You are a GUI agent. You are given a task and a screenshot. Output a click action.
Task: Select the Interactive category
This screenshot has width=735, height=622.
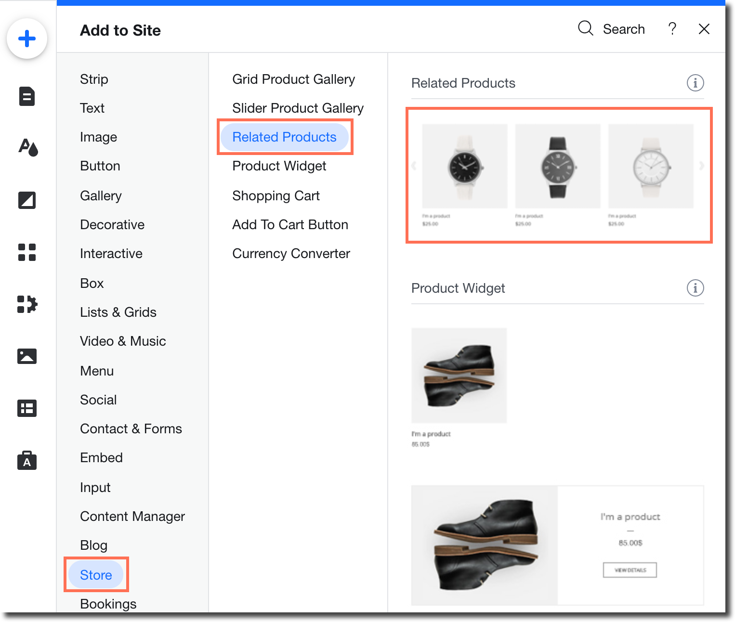tap(111, 254)
